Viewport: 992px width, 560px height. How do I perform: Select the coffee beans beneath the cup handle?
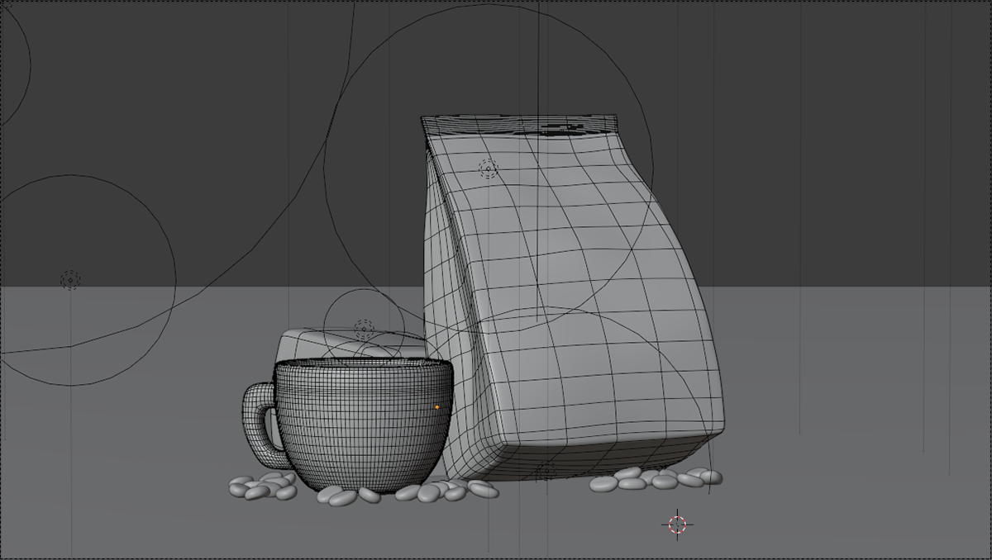tap(264, 486)
